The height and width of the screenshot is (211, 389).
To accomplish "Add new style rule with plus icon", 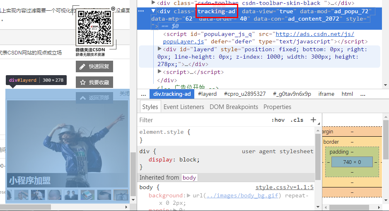I will [313, 120].
